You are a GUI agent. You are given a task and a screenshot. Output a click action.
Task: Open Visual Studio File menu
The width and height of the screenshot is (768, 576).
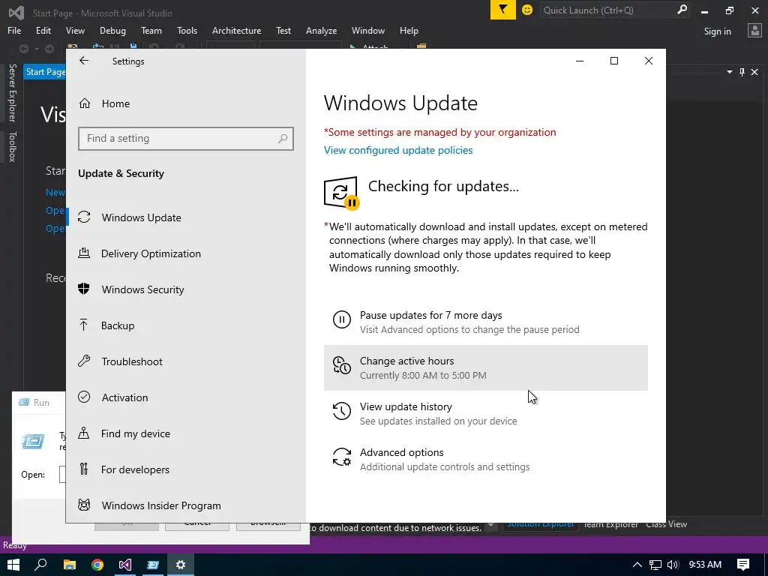[x=14, y=30]
